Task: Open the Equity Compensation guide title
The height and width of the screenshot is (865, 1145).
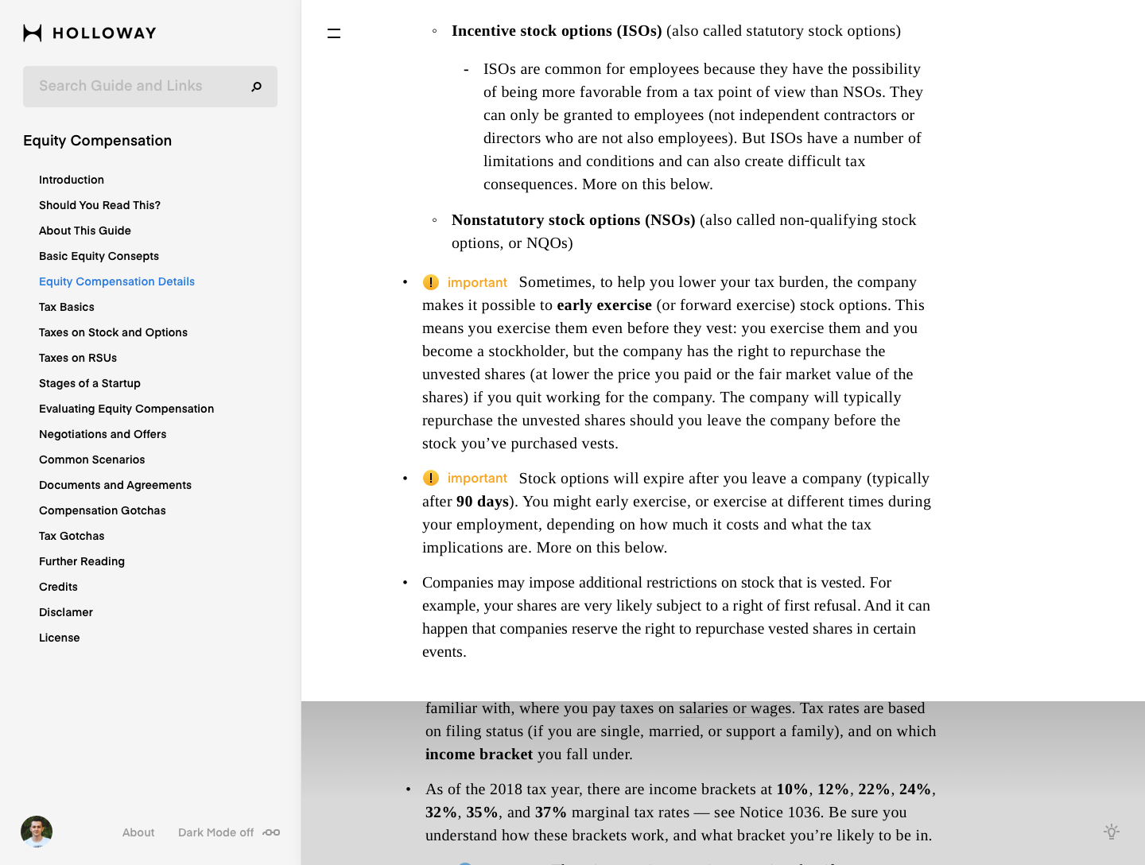Action: pyautogui.click(x=98, y=141)
